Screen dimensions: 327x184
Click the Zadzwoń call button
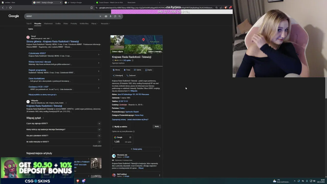point(131,75)
